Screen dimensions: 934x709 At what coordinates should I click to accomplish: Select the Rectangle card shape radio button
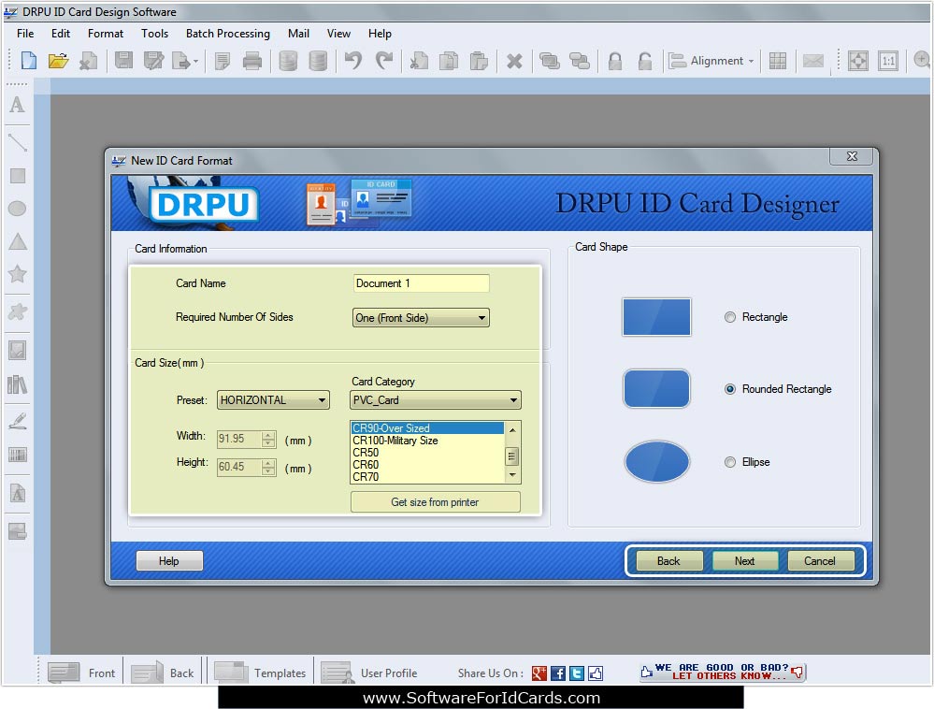pos(729,317)
